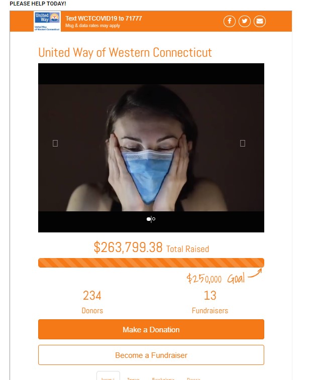The image size is (318, 380).
Task: Go to the previous carousel slide
Action: (x=55, y=144)
